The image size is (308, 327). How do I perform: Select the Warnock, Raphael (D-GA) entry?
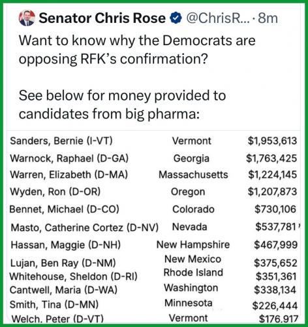[x=69, y=158]
